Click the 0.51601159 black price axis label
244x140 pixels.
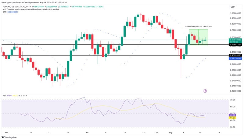point(235,45)
